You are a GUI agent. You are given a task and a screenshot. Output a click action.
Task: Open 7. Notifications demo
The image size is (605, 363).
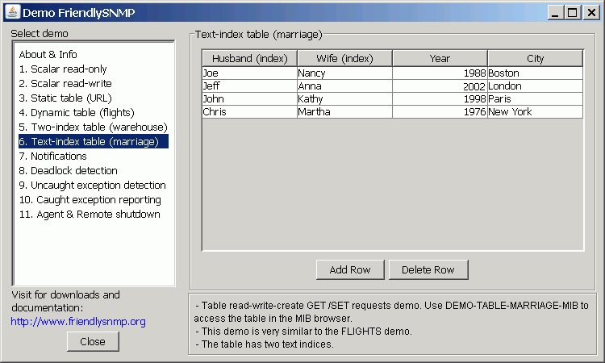94,156
